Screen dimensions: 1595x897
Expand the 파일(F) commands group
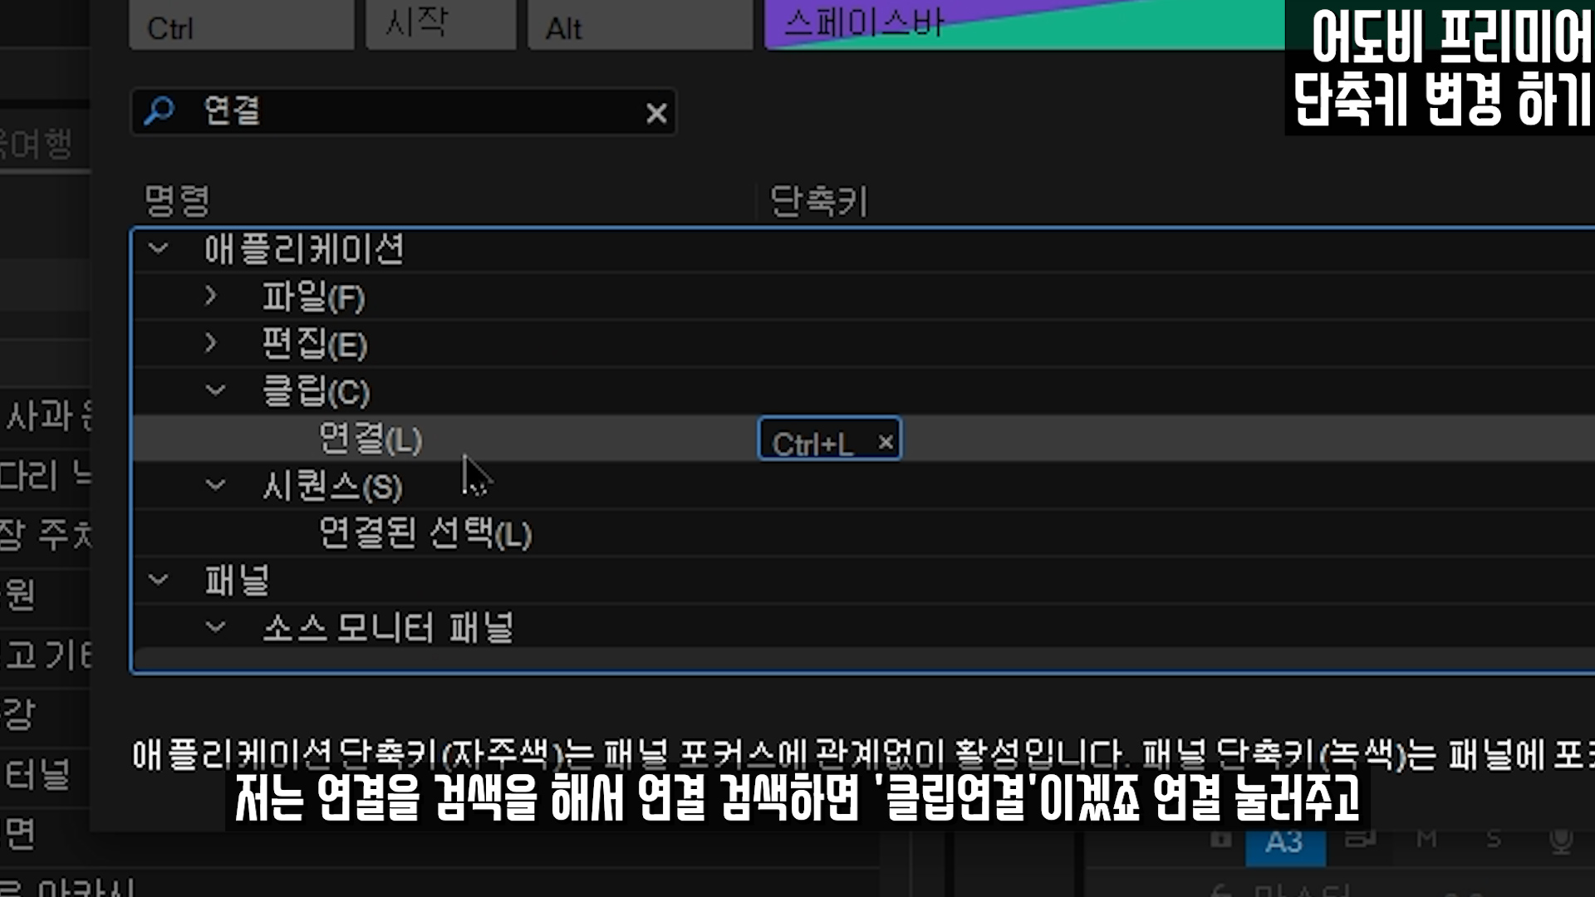(x=211, y=296)
